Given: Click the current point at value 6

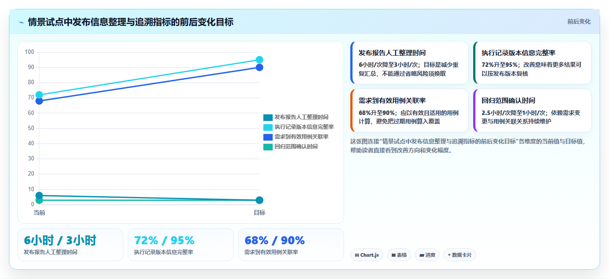Looking at the screenshot, I should click(39, 196).
